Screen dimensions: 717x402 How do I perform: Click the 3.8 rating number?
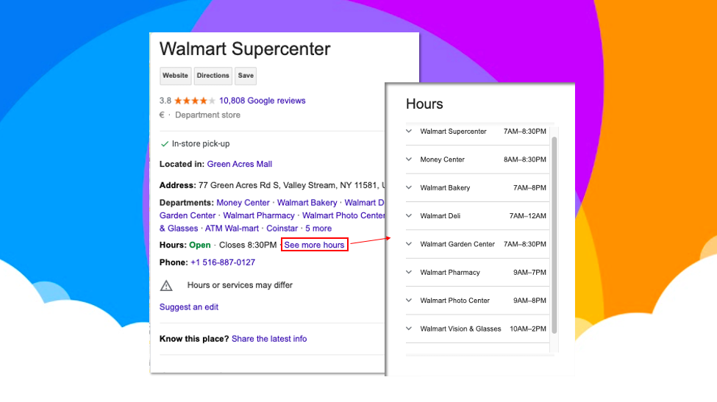pos(165,101)
